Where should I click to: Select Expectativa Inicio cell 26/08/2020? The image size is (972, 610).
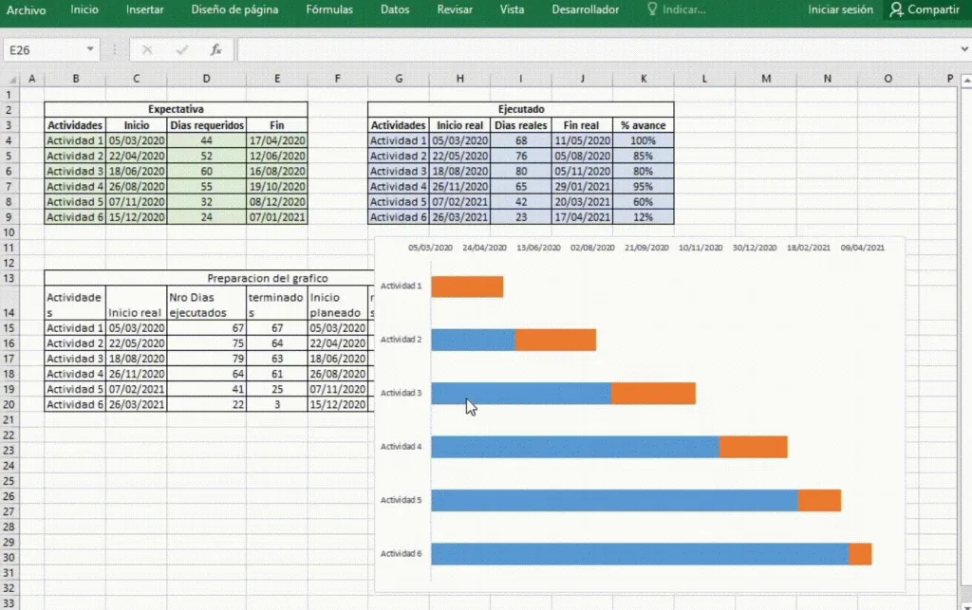[x=137, y=186]
